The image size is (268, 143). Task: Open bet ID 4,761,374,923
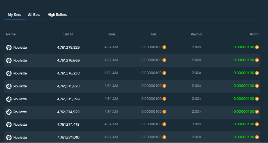tap(68, 112)
